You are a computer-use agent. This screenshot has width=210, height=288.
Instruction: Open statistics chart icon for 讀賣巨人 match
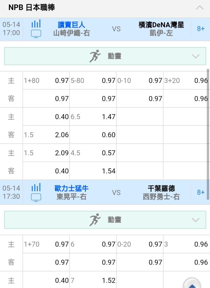pyautogui.click(x=36, y=24)
